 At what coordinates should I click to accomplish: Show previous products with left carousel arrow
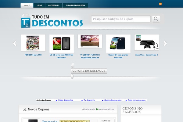pos(15,43)
